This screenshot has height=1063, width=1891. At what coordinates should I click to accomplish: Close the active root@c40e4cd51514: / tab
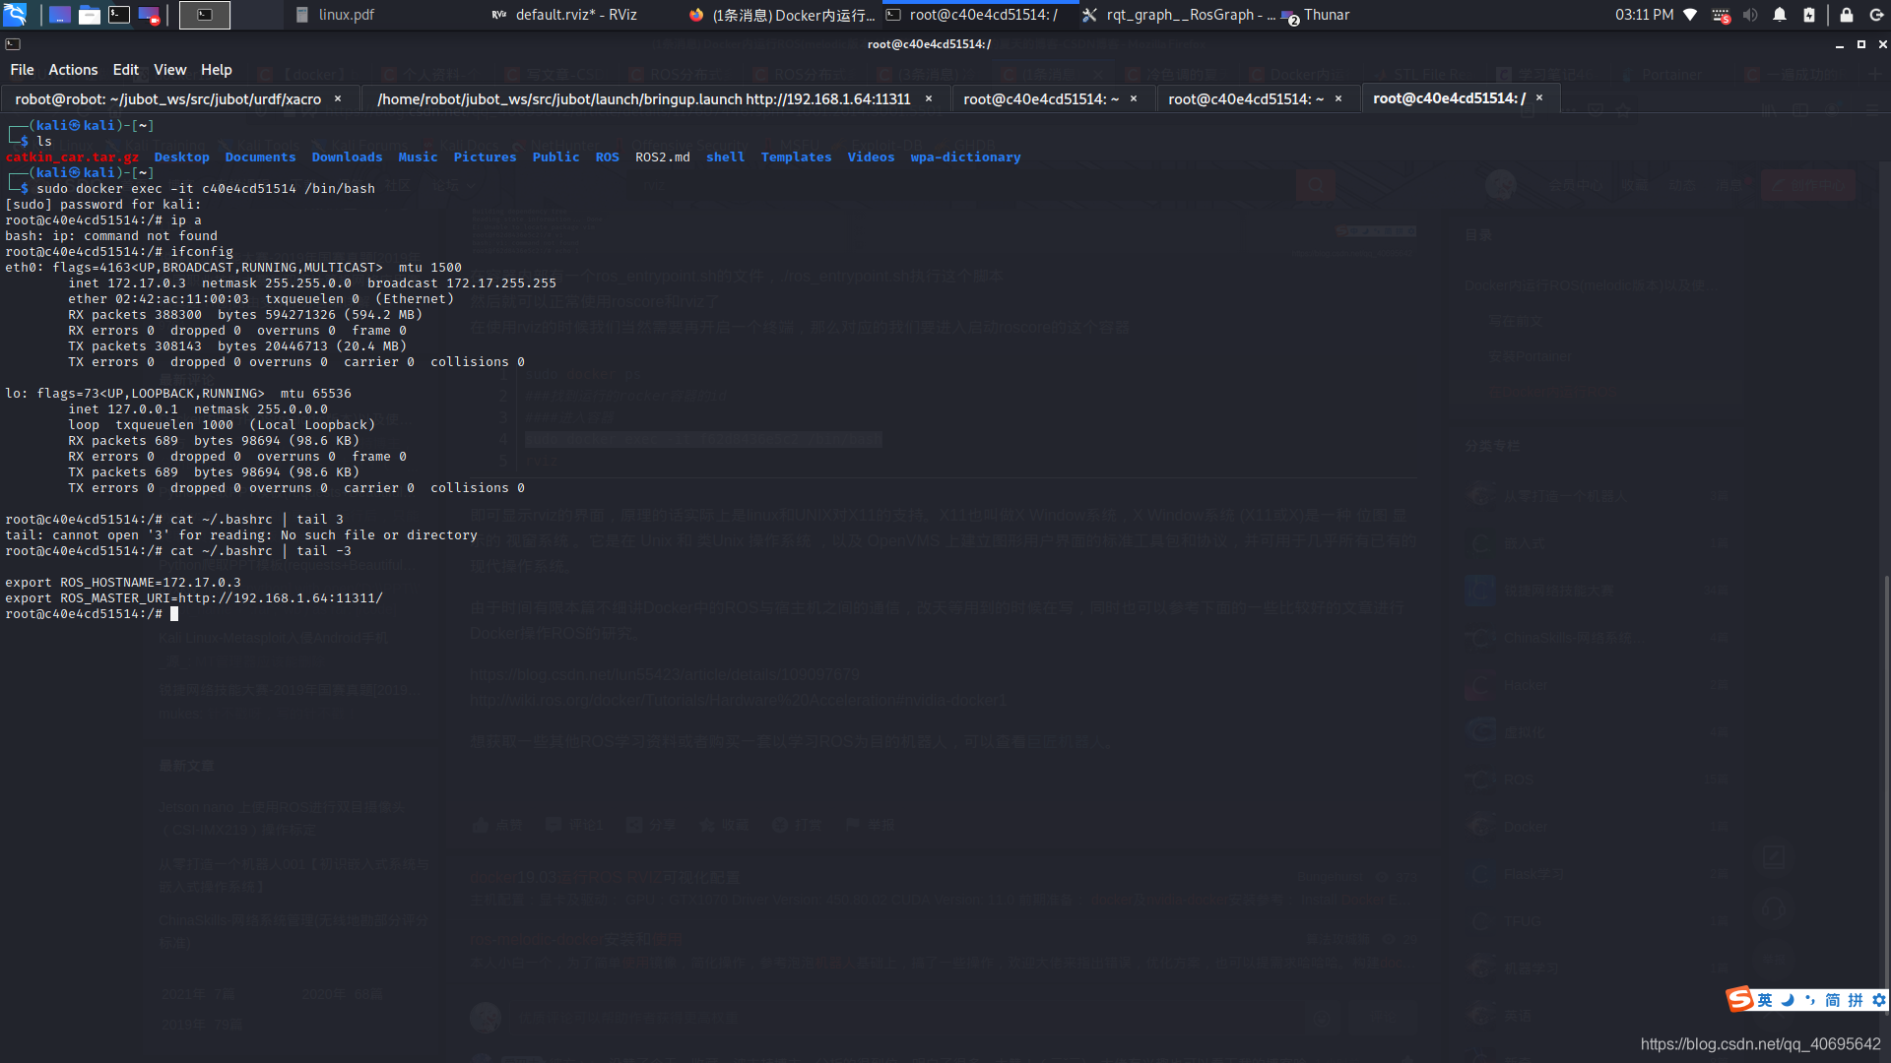tap(1539, 98)
